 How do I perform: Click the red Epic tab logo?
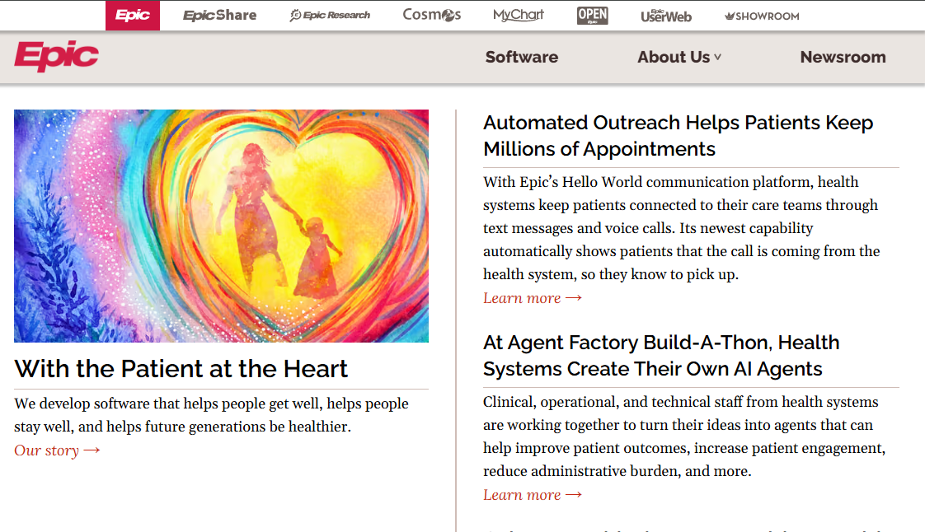click(133, 16)
